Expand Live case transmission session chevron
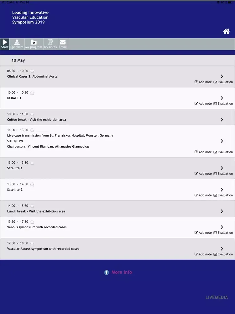The image size is (235, 314). click(222, 141)
